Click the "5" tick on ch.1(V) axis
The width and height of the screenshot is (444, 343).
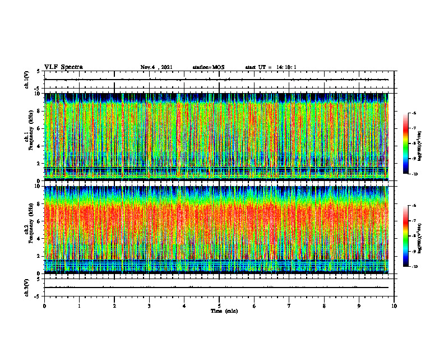39,71
